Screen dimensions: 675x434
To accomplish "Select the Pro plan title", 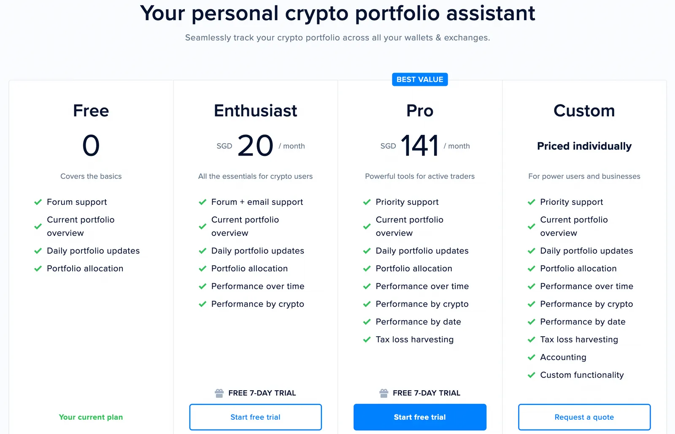I will tap(420, 111).
